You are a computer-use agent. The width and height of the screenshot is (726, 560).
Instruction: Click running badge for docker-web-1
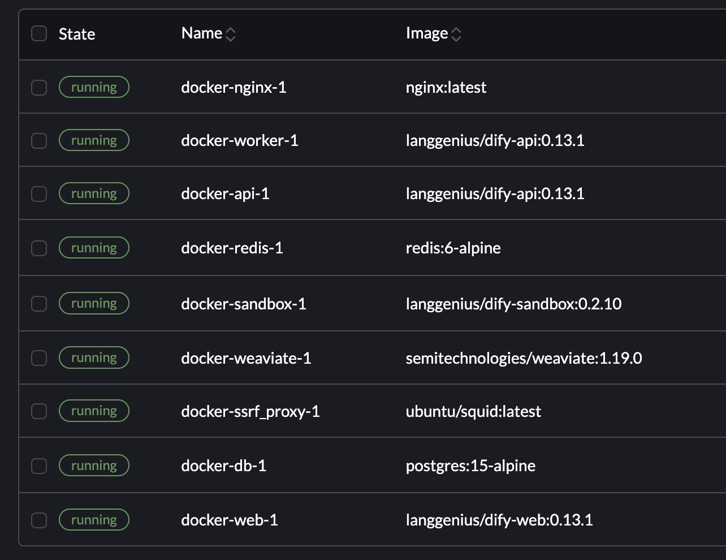click(x=94, y=520)
